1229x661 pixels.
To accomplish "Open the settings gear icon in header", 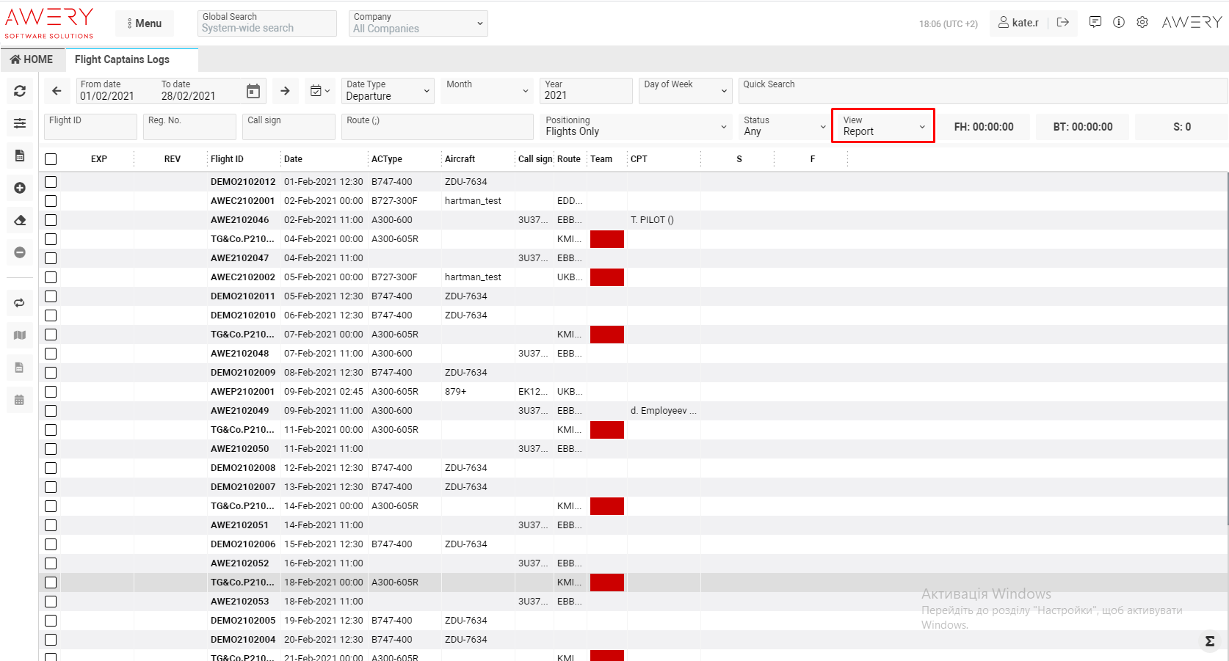I will click(x=1142, y=23).
